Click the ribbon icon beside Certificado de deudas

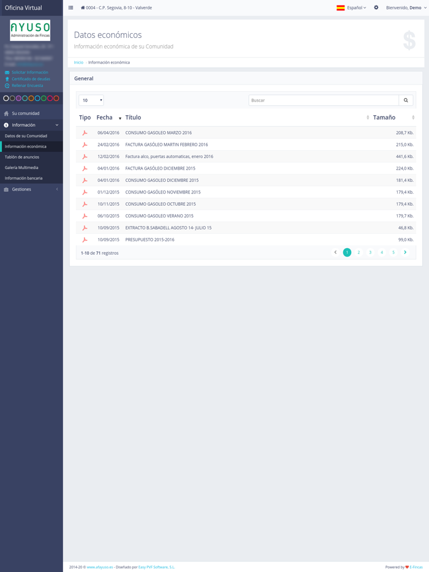pos(7,79)
